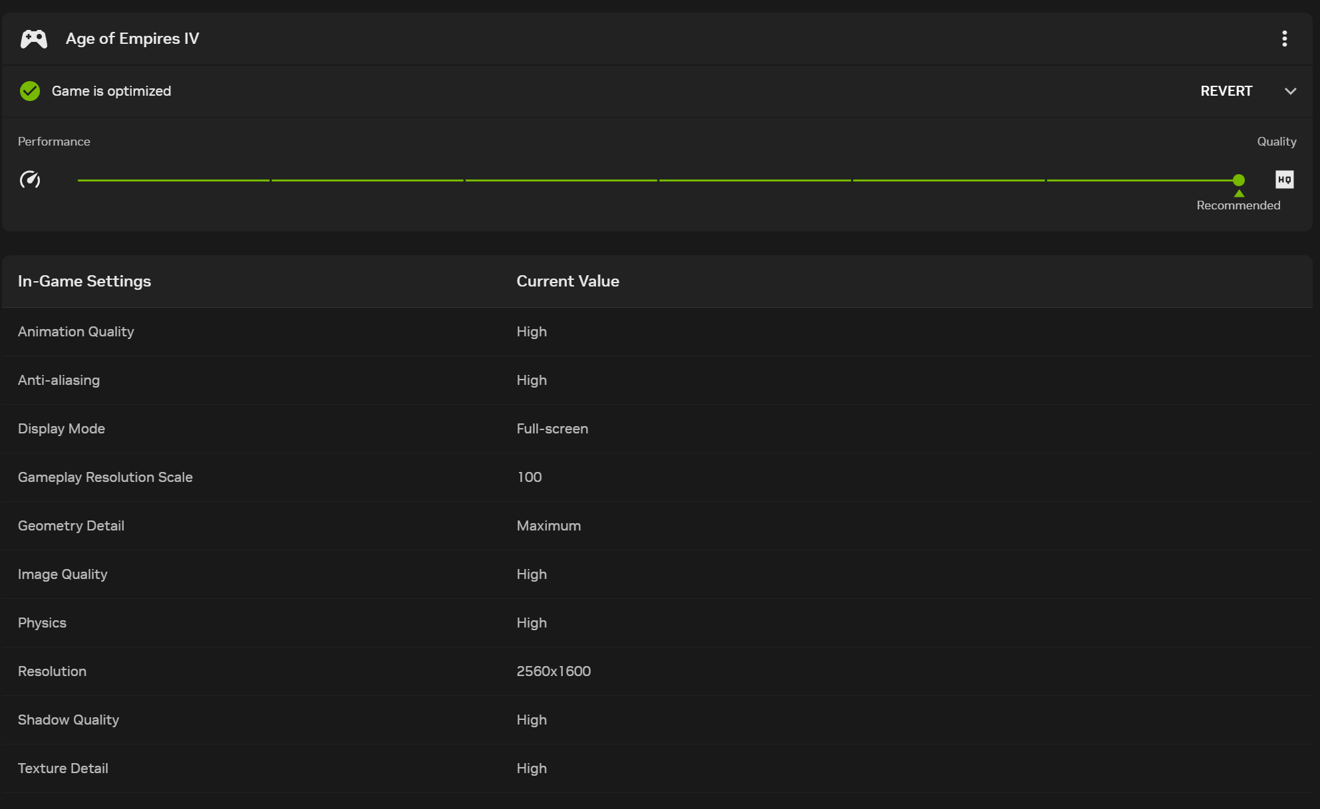Click the Display Mode Full-screen value
1320x809 pixels.
[x=552, y=429]
